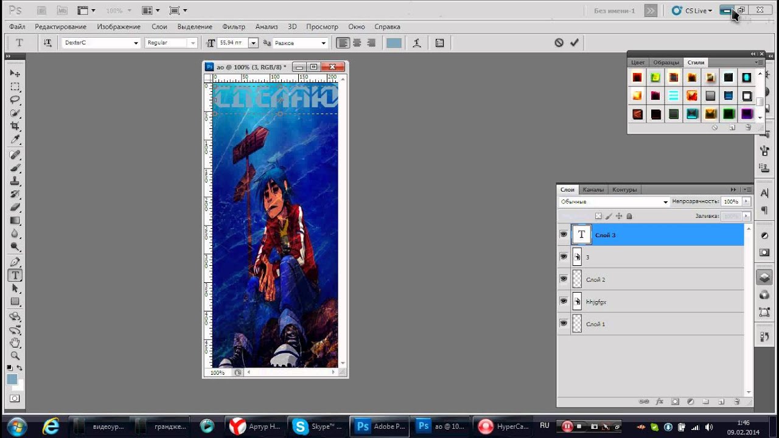Open the font family dropdown DexterC
The width and height of the screenshot is (779, 438).
click(x=136, y=43)
